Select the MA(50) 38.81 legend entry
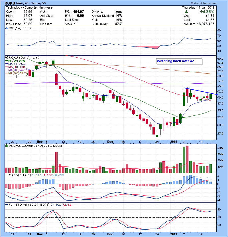 pos(15,67)
